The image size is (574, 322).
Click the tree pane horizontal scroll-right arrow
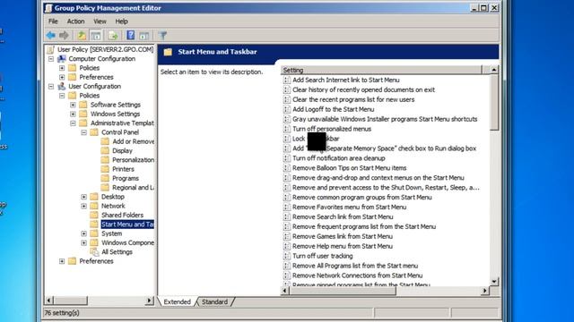pyautogui.click(x=149, y=301)
